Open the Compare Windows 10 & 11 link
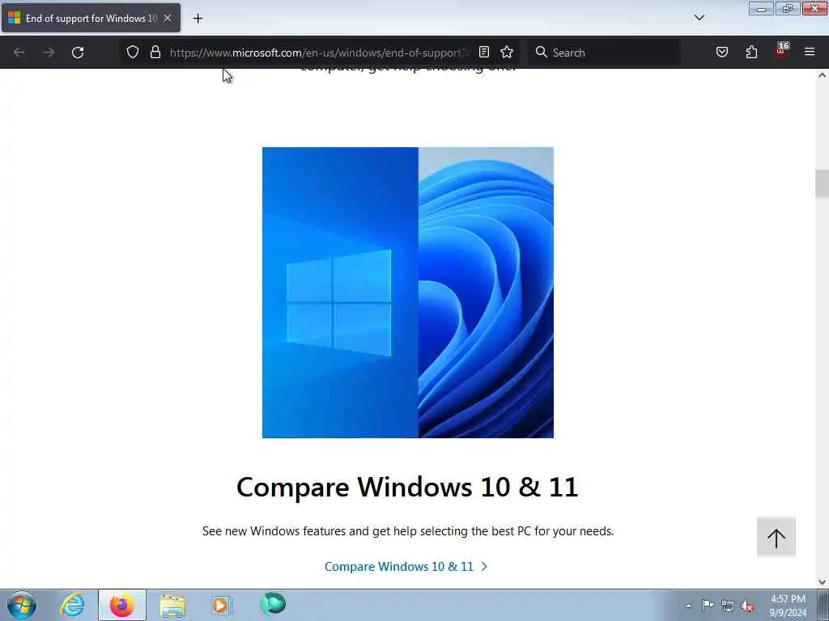 coord(406,567)
